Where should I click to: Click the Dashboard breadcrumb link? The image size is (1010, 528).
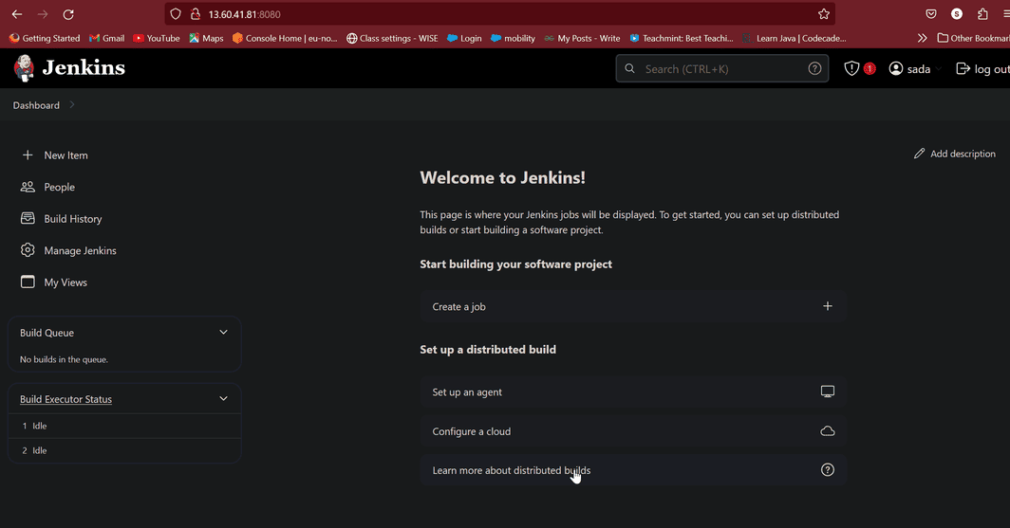(36, 105)
